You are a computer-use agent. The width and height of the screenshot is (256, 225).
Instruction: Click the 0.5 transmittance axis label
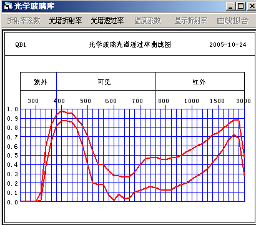[x=12, y=156]
